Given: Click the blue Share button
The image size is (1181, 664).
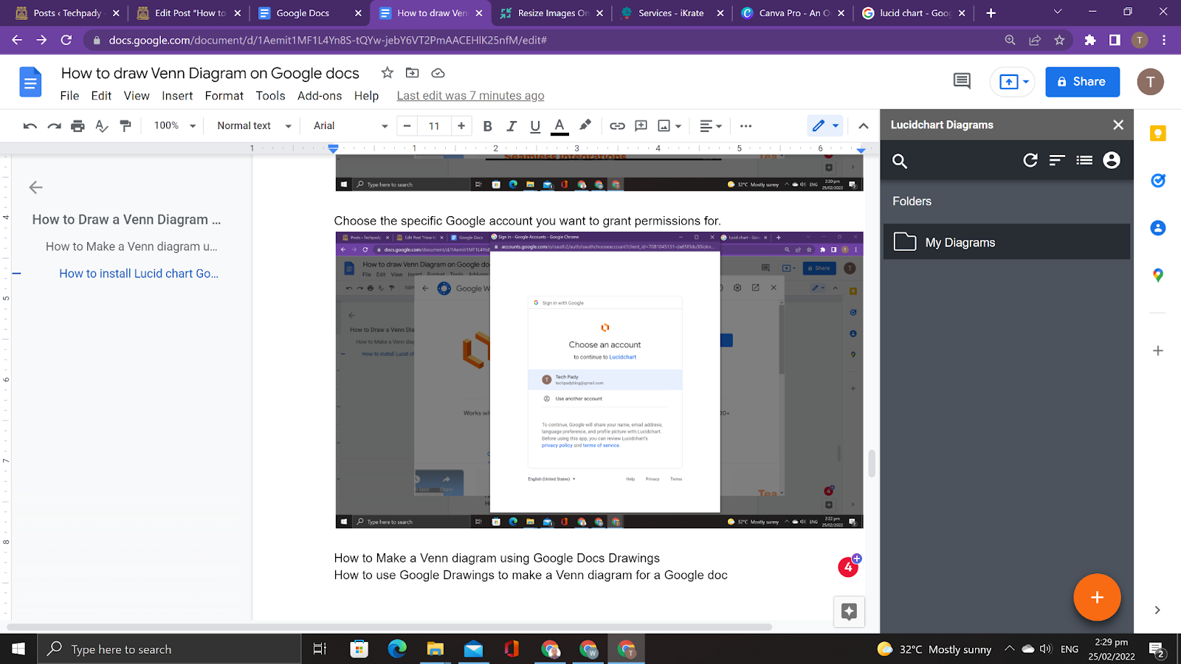Looking at the screenshot, I should coord(1082,82).
